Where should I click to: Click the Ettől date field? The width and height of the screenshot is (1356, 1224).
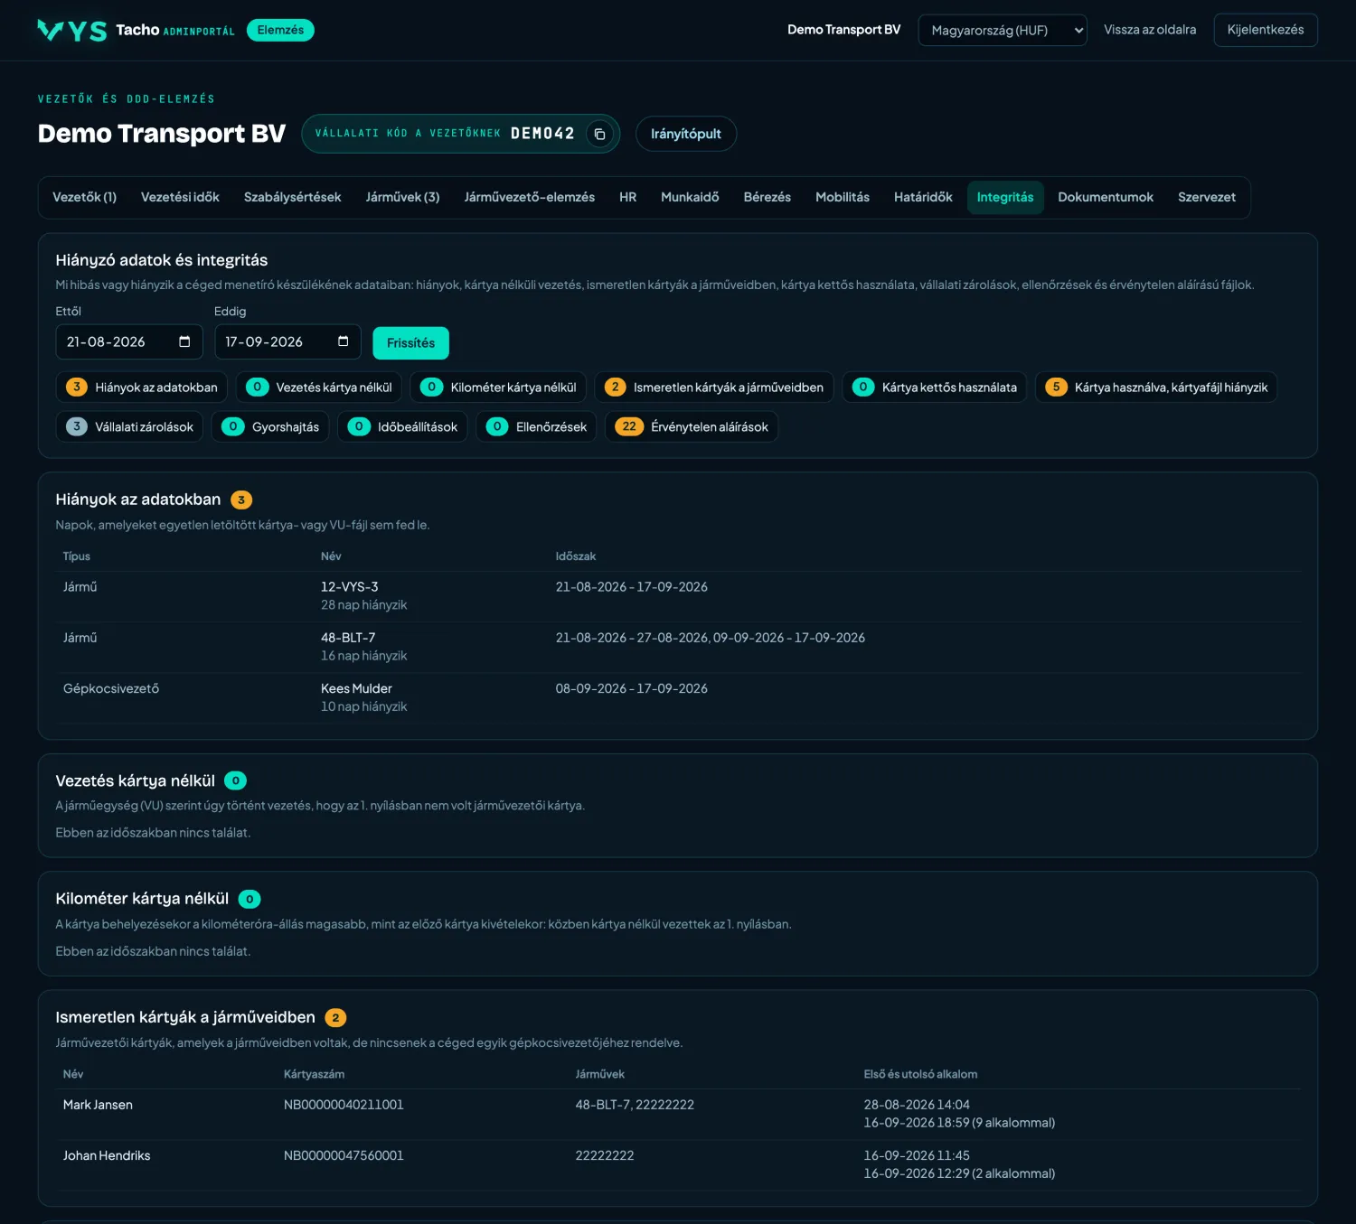[129, 342]
